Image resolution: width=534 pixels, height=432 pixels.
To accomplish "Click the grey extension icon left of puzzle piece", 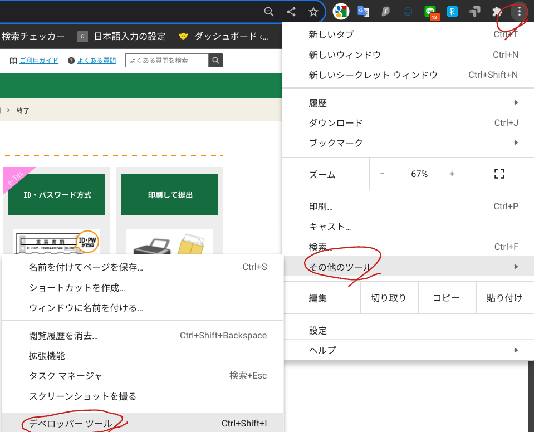I will 475,12.
